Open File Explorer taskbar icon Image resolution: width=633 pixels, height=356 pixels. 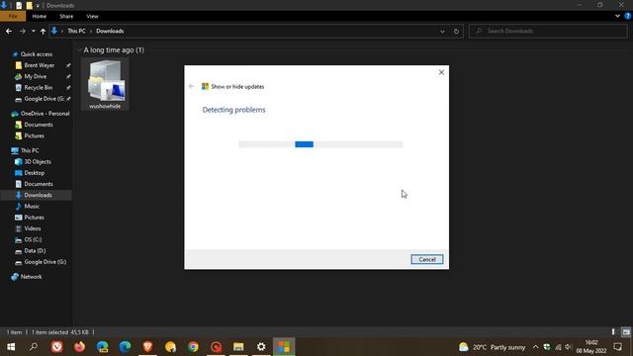coord(238,347)
